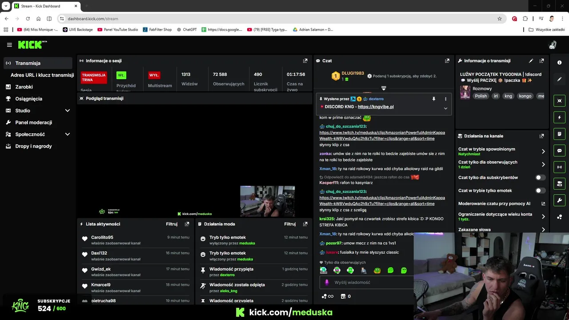Unpin the pinned DISCORD KNG message

[434, 99]
